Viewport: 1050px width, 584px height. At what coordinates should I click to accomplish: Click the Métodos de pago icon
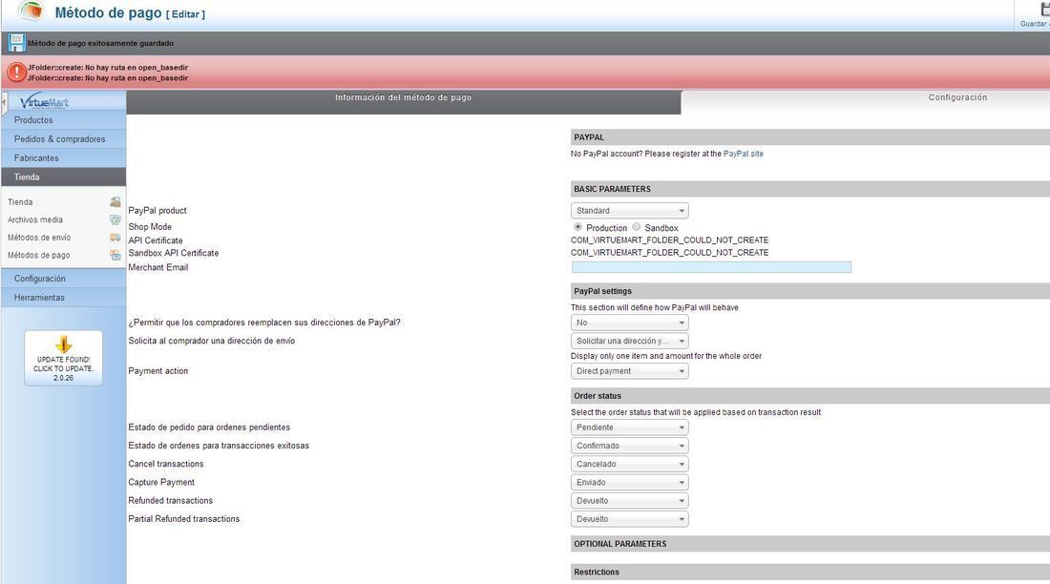point(115,255)
